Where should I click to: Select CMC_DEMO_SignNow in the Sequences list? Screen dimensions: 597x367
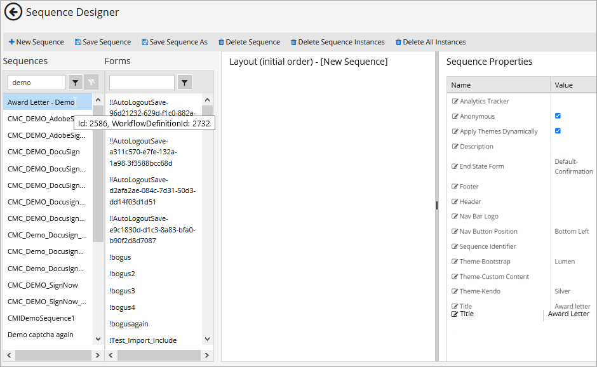(43, 285)
